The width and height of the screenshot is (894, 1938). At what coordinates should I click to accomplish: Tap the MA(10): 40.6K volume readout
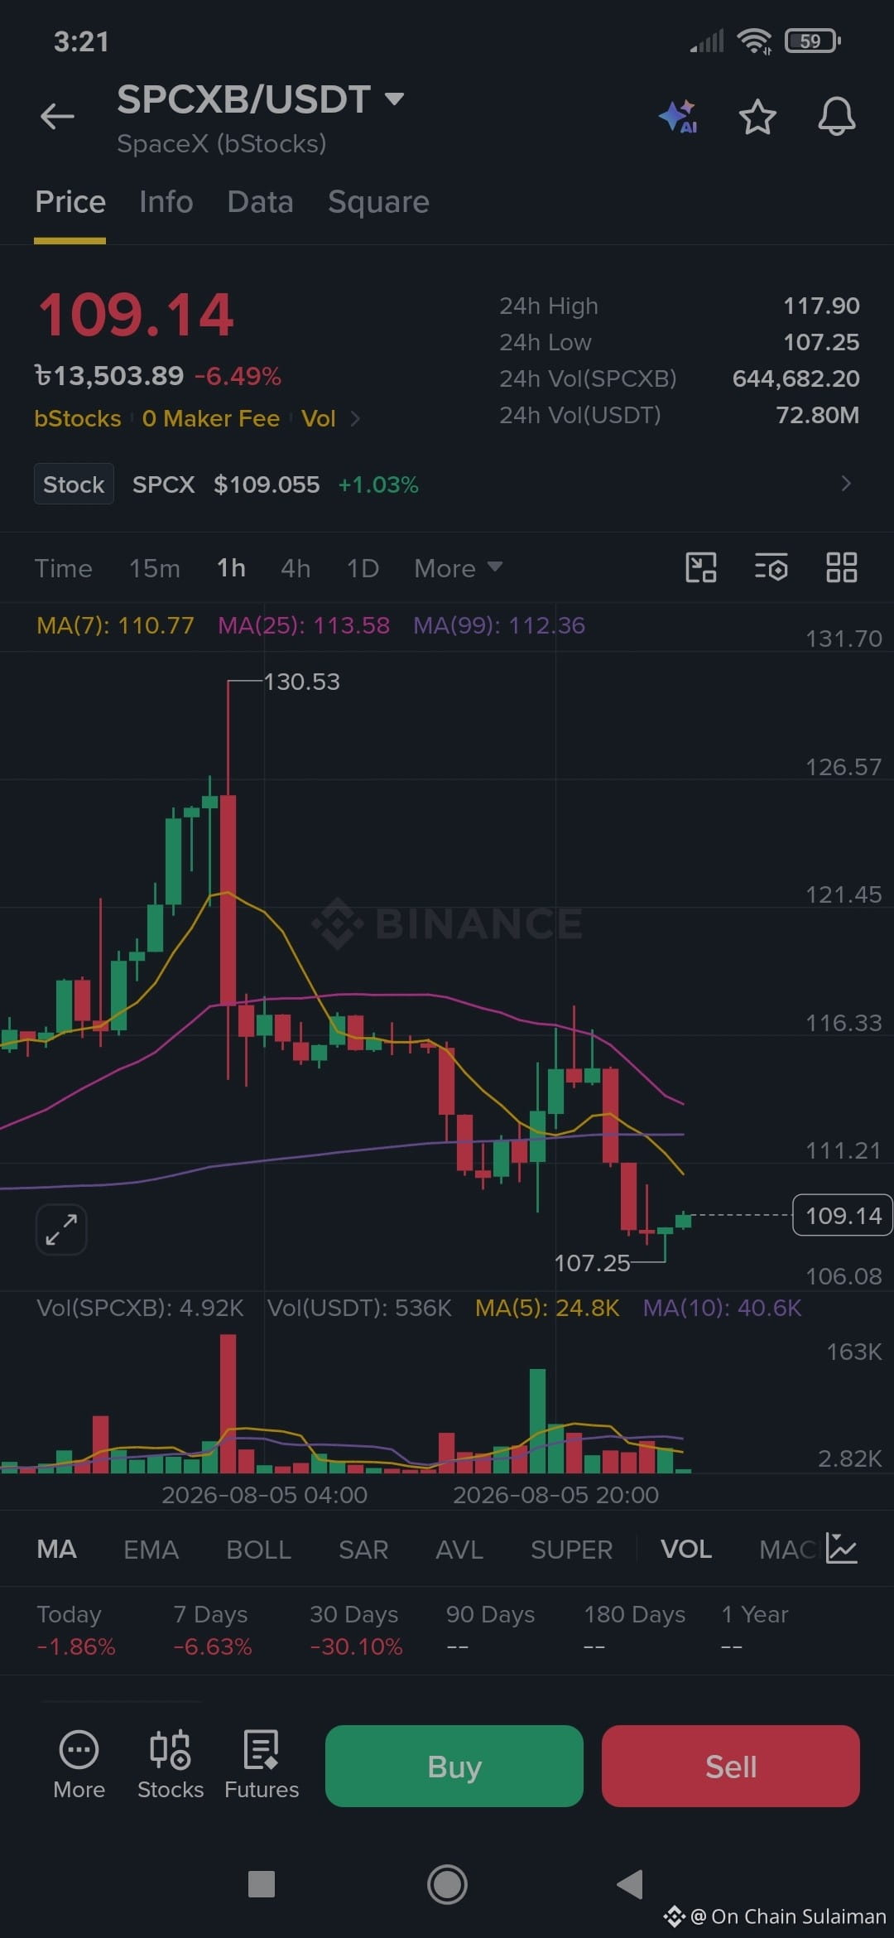click(x=723, y=1308)
